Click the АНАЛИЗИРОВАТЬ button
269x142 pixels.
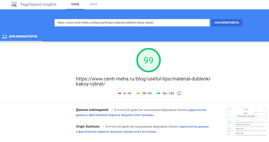227,23
